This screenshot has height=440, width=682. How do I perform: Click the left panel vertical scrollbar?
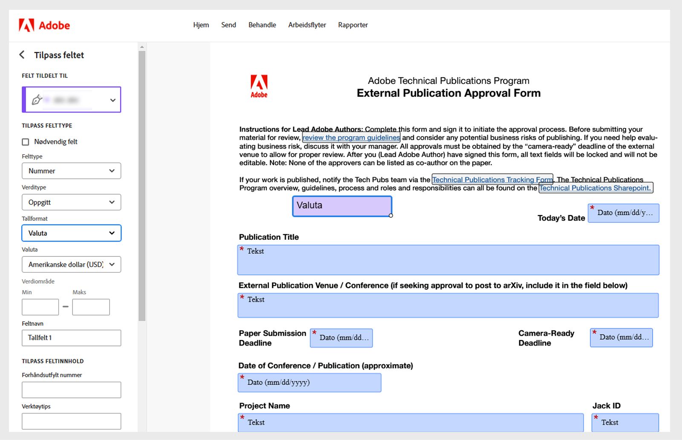pyautogui.click(x=142, y=186)
